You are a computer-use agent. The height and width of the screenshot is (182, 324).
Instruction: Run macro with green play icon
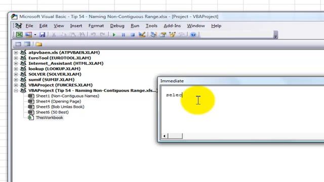(114, 35)
